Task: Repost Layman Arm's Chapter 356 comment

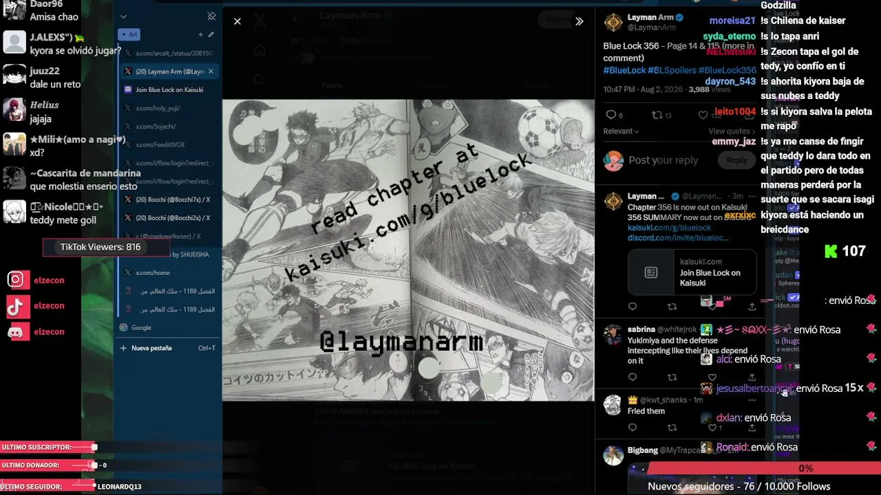Action: tap(672, 307)
